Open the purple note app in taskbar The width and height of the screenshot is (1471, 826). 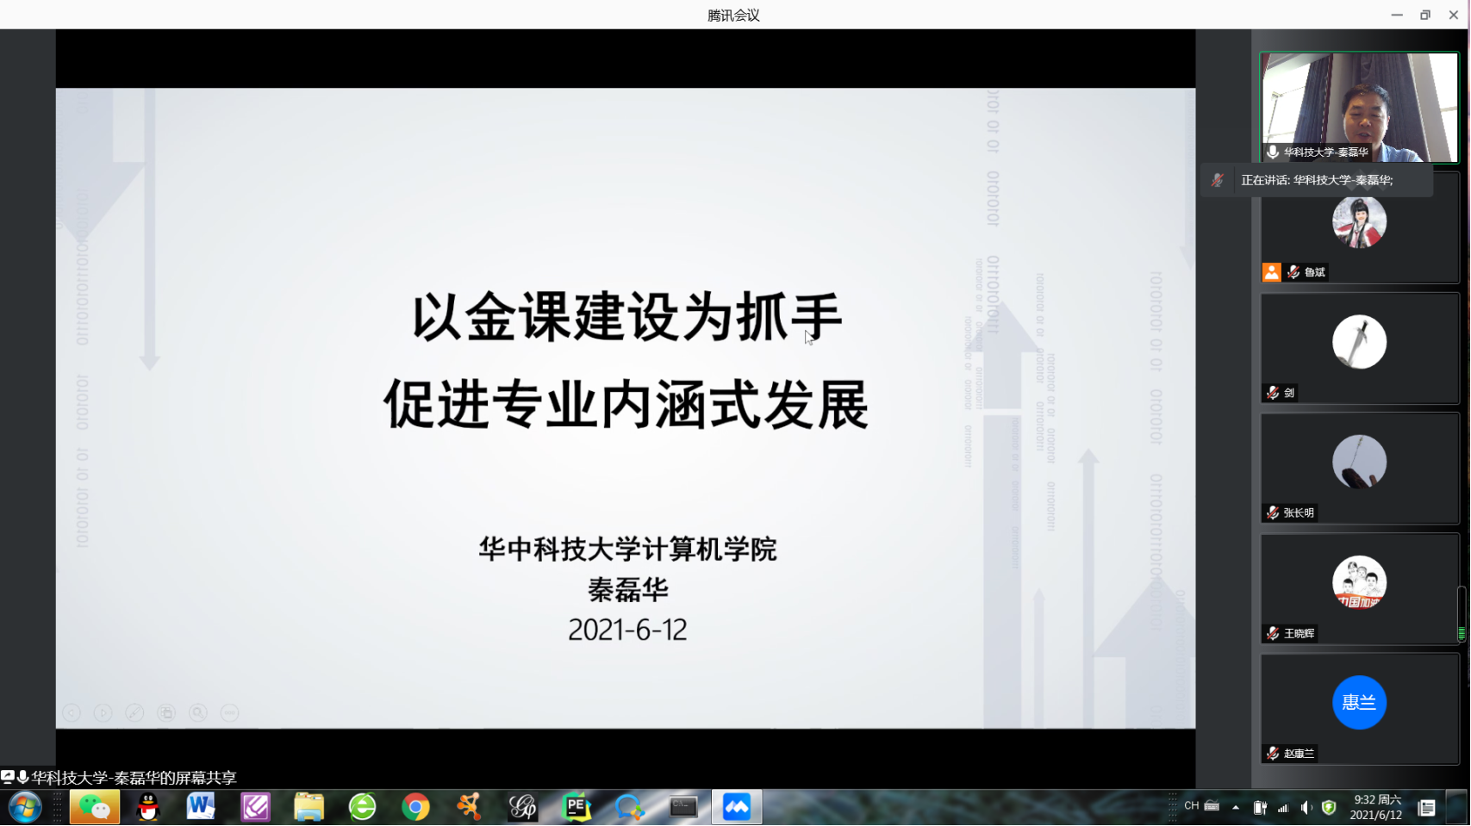pos(255,807)
